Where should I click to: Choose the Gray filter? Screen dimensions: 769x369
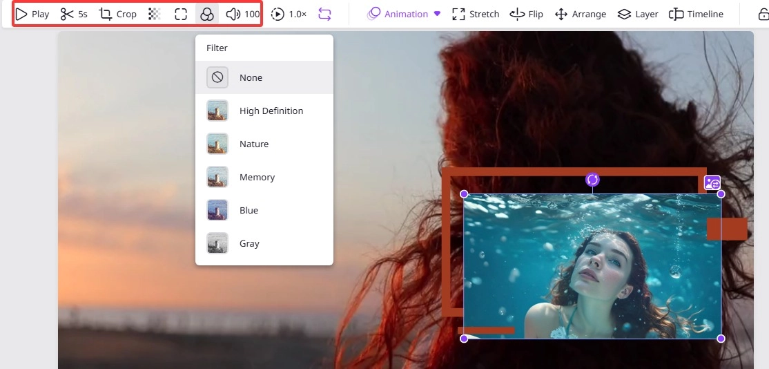coord(264,243)
